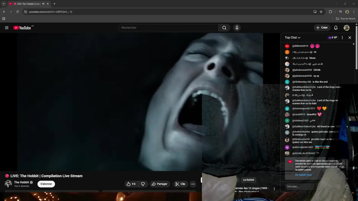Open the emoji picker in chat
This screenshot has width=358, height=201.
coord(338,186)
